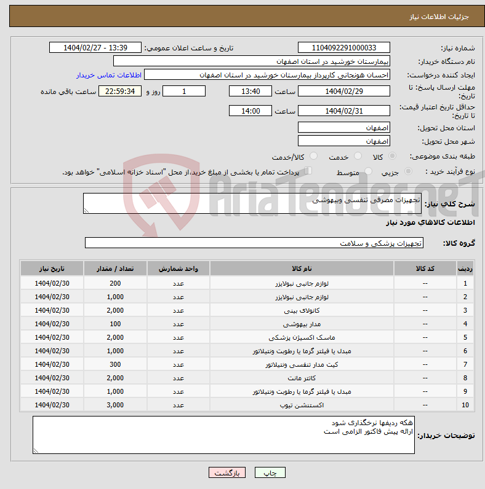Viewport: 485px width, 489px height.
Task: Click the date 1404/02/30 in row 5
Action: coord(52,337)
